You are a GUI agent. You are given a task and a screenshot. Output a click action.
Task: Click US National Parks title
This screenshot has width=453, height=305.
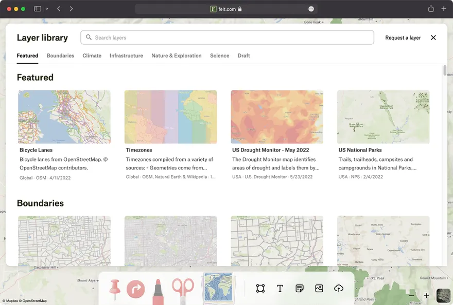coord(360,150)
